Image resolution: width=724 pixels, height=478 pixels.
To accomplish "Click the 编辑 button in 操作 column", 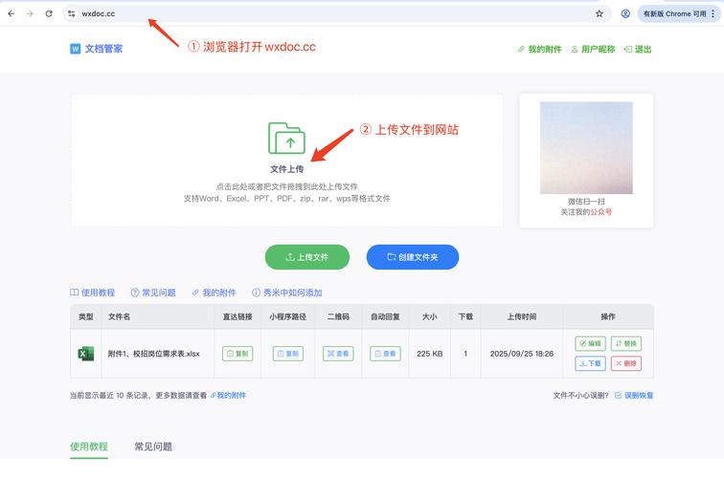I will (x=591, y=343).
